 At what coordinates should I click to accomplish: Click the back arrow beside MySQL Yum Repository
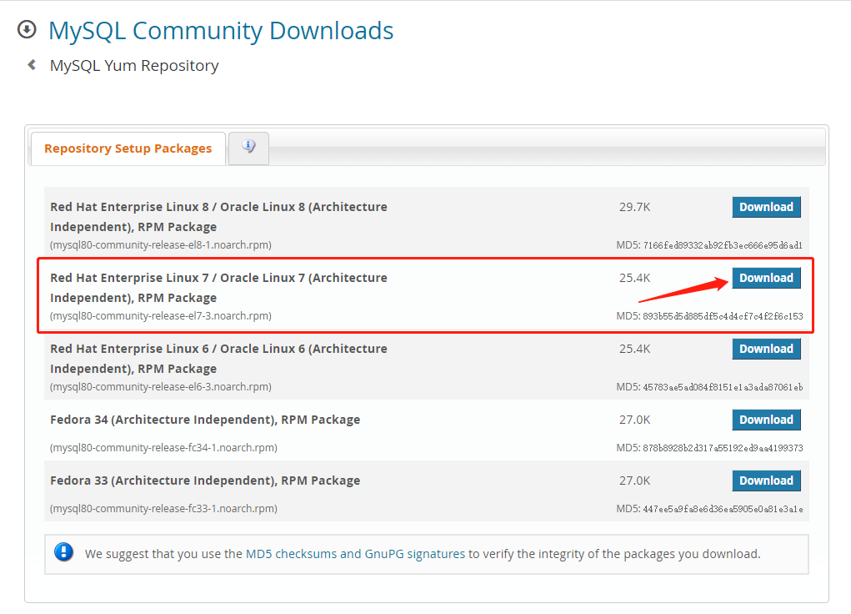(32, 64)
